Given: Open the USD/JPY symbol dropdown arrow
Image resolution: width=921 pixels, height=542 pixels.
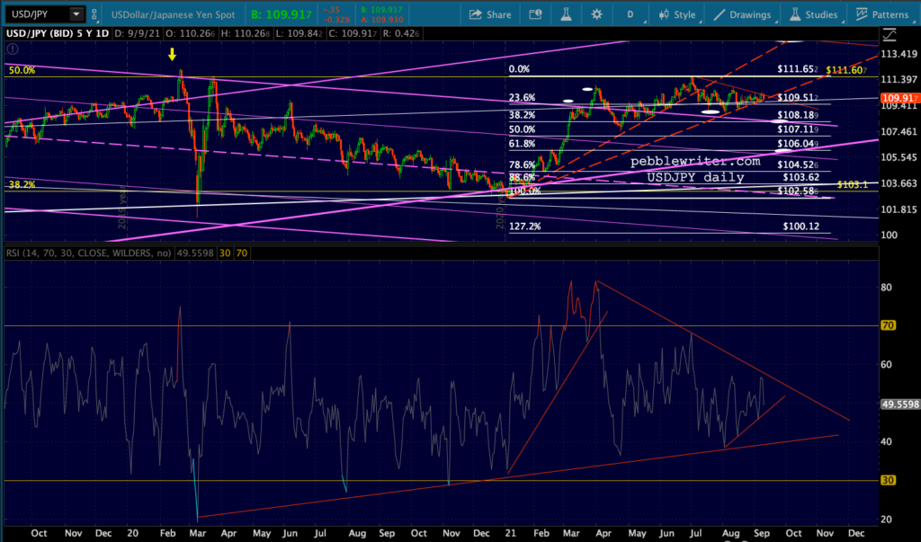Looking at the screenshot, I should 76,14.
